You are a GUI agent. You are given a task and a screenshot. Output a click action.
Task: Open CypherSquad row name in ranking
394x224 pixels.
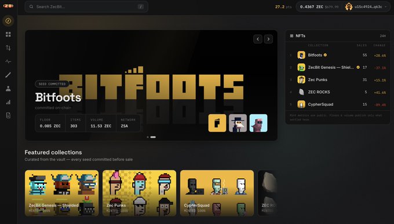pos(320,104)
